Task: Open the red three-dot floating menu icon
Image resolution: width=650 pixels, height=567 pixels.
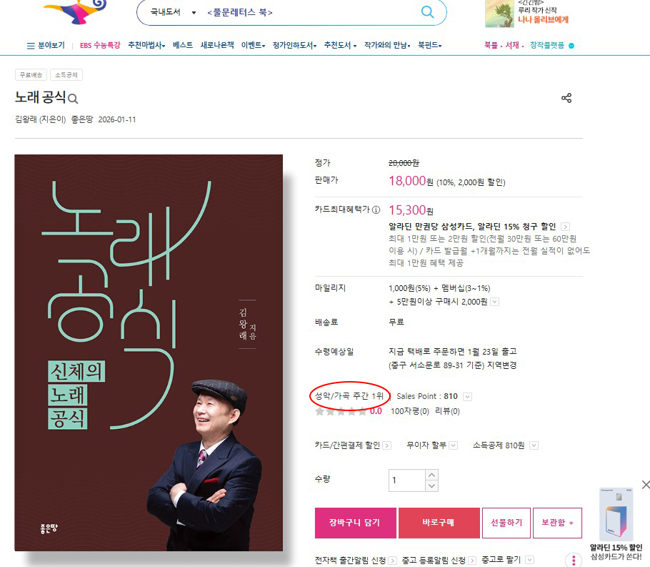Action: [x=574, y=560]
